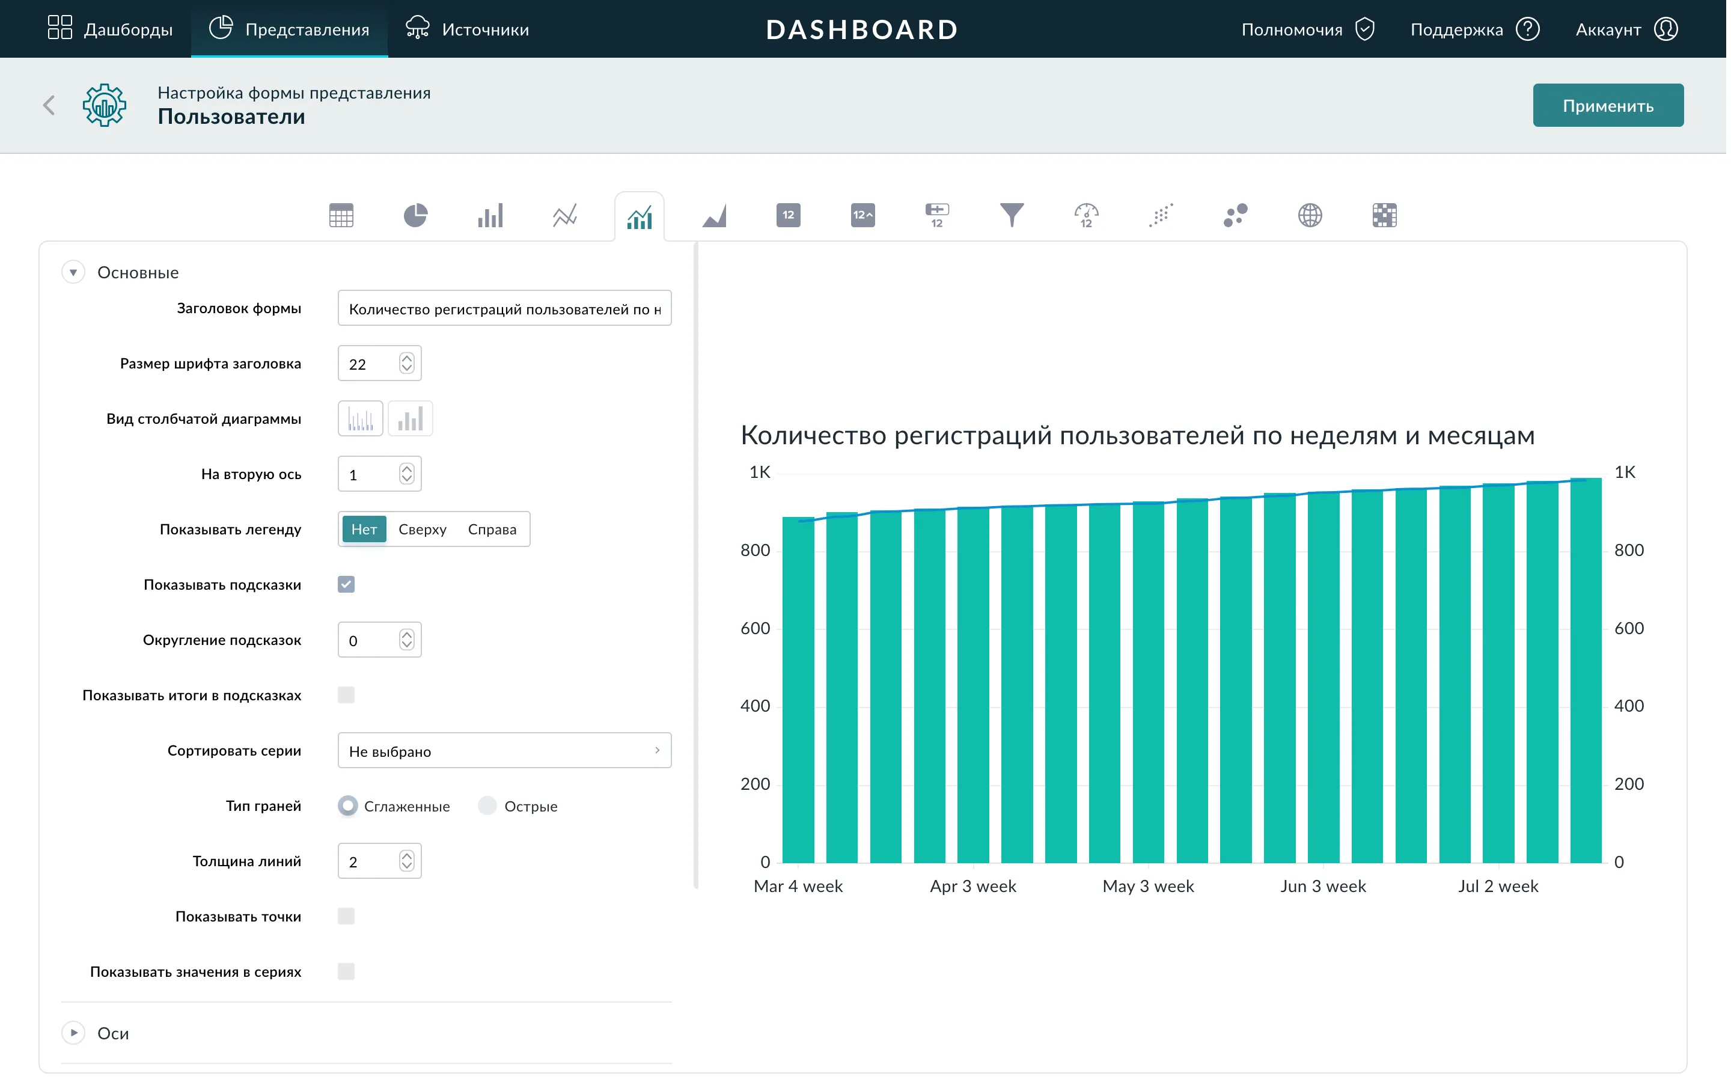Click Толщина линий value field
Viewport: 1731px width, 1082px height.
[379, 861]
